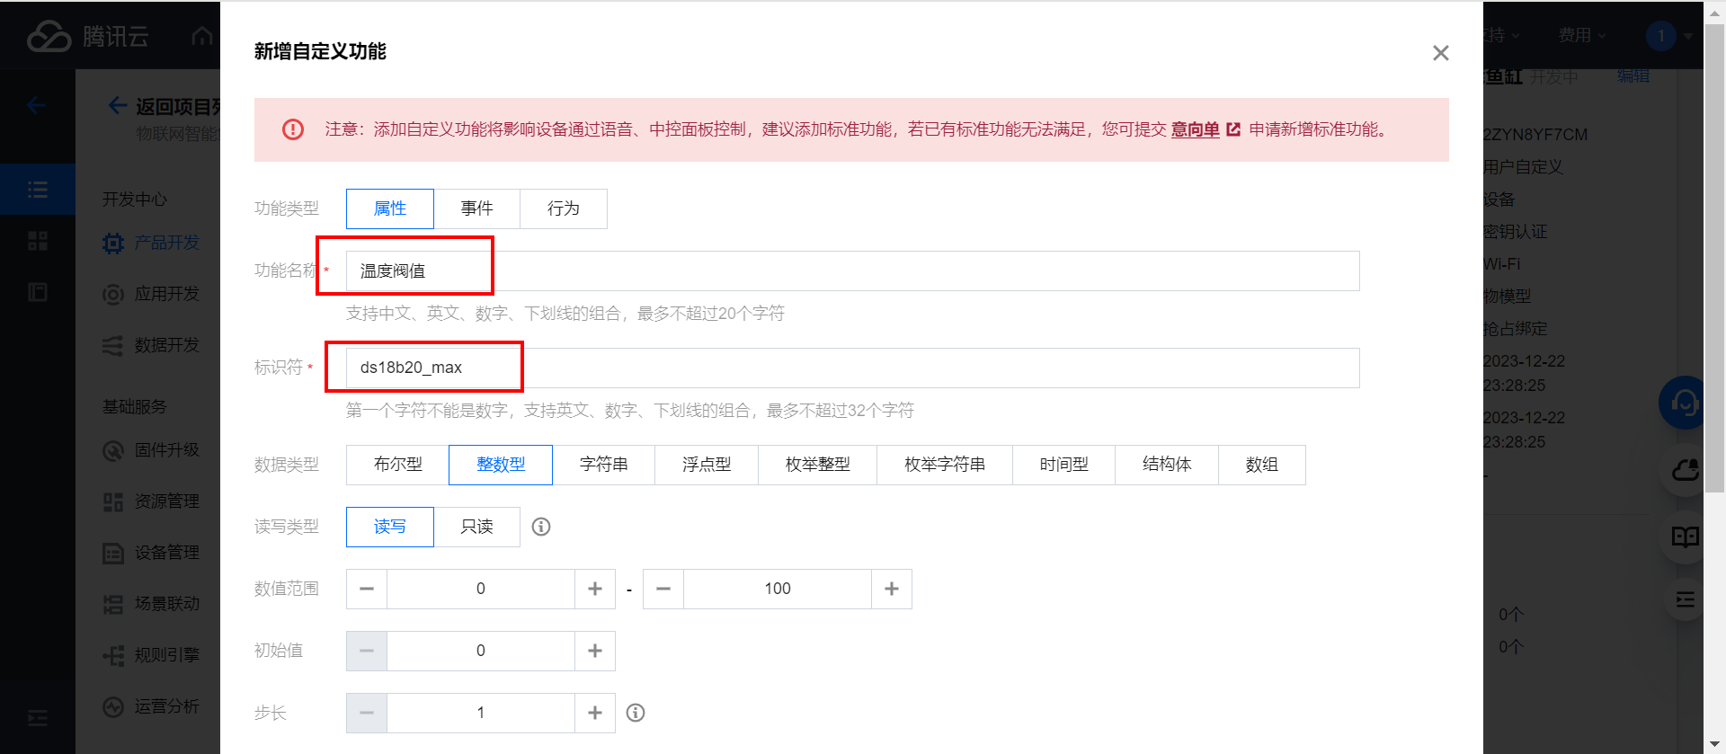This screenshot has height=754, width=1726.
Task: Switch to the 行为 function type tab
Action: tap(563, 208)
